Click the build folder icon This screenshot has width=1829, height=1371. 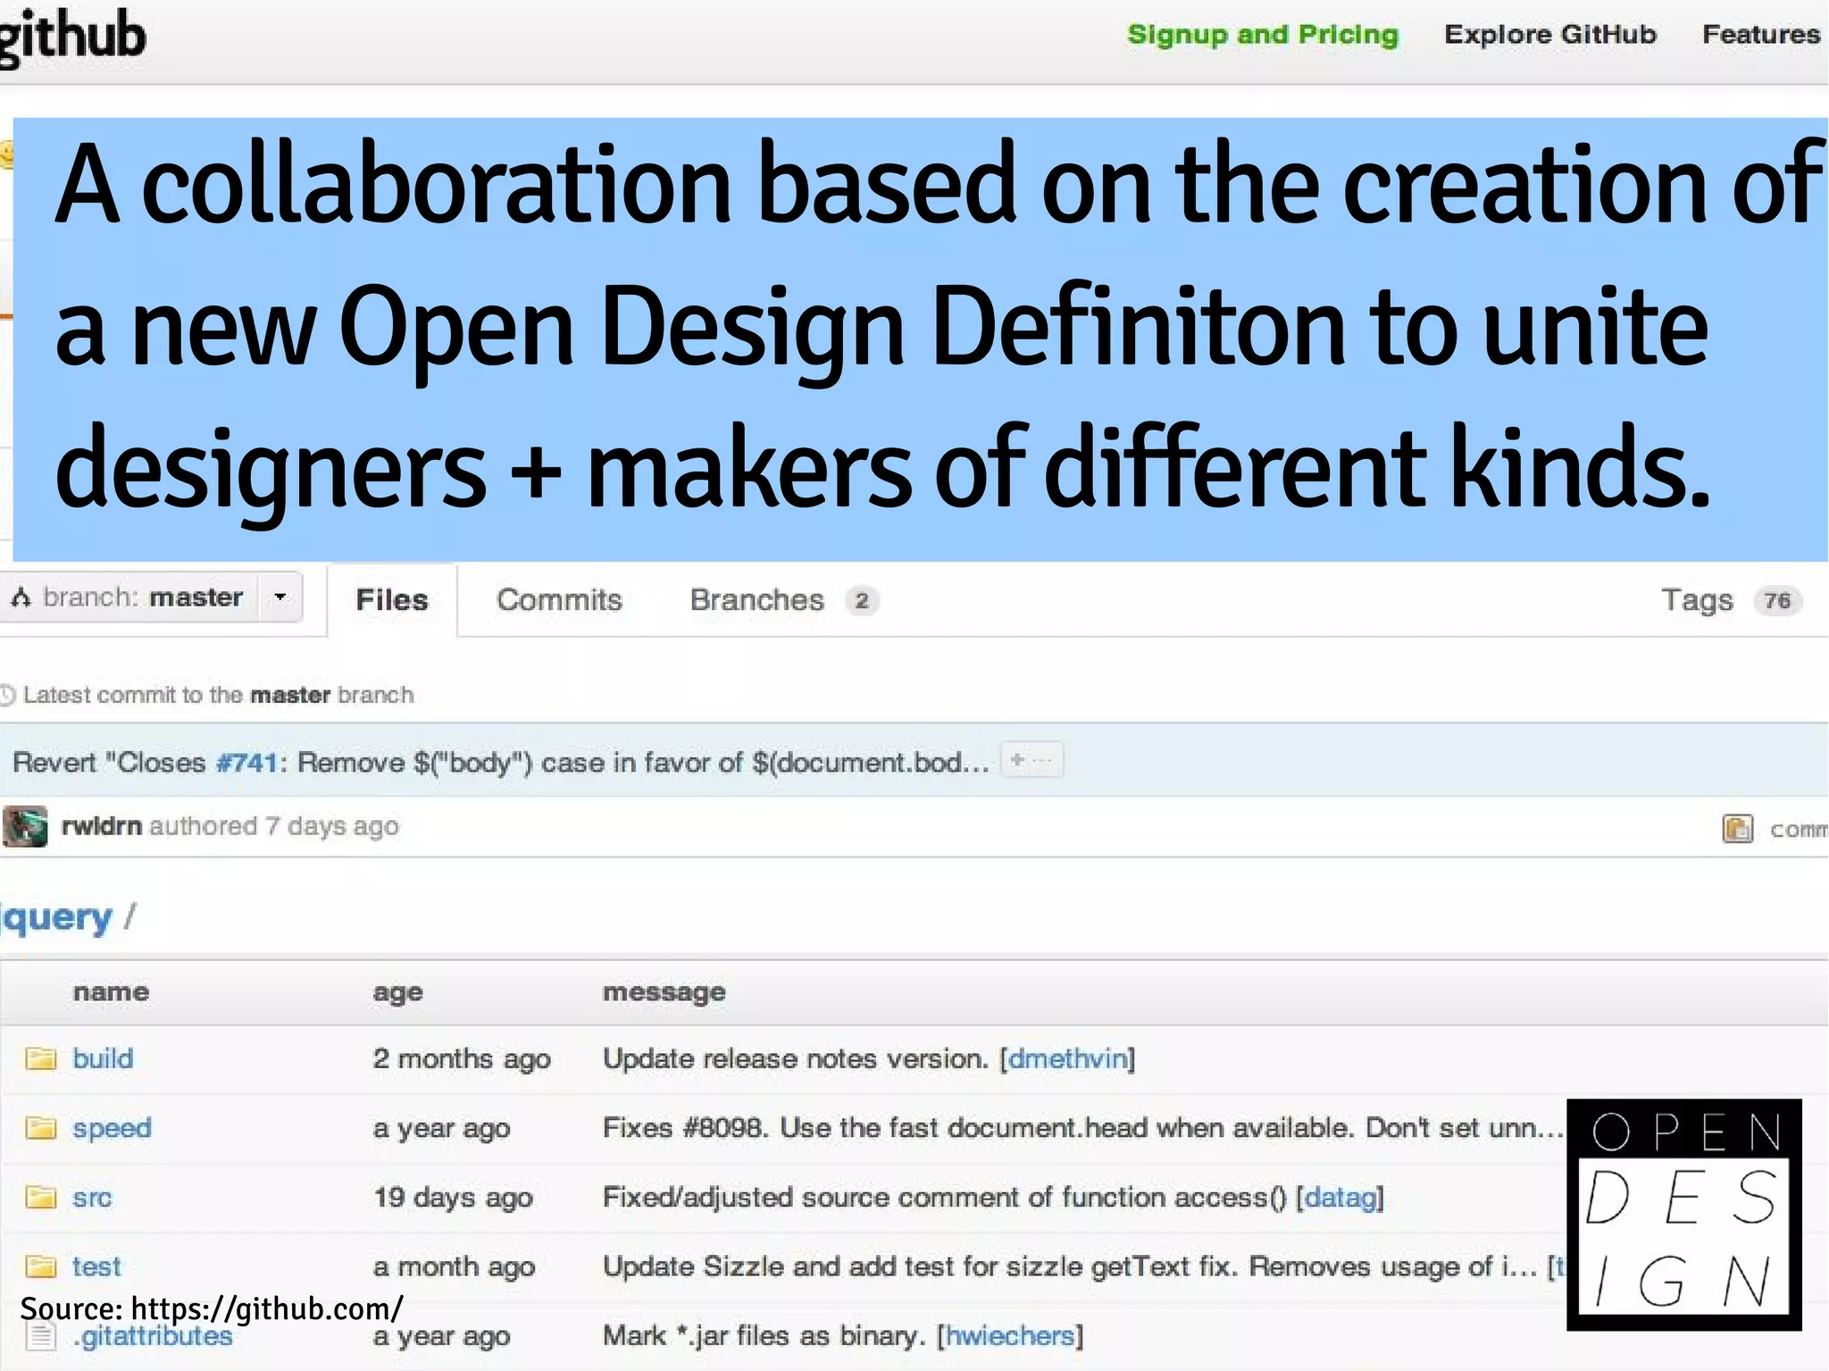pos(40,1058)
